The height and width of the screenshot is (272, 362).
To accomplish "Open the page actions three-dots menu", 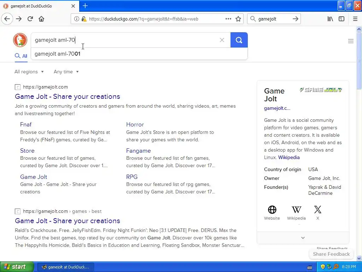I will pyautogui.click(x=228, y=19).
